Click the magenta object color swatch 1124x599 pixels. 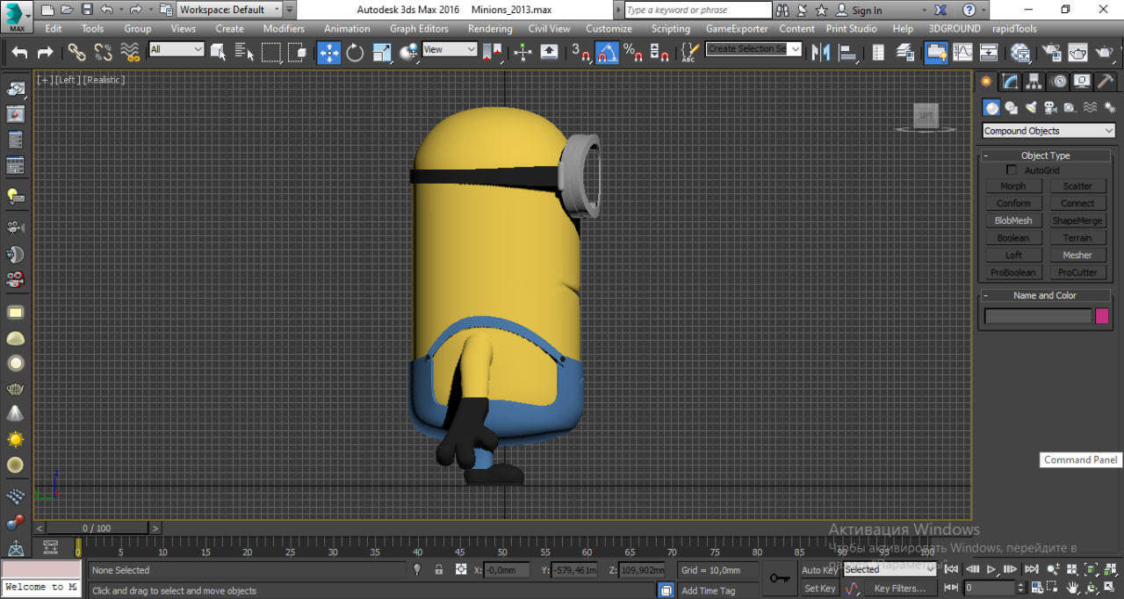pyautogui.click(x=1102, y=316)
